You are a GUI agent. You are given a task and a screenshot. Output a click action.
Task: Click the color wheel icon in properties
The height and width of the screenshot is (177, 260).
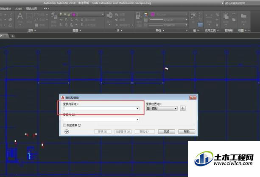pos(146,14)
